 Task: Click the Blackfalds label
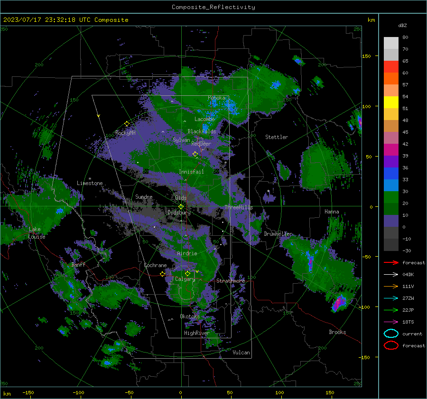tap(202, 131)
